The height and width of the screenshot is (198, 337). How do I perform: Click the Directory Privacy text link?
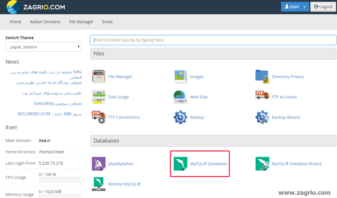tap(288, 77)
